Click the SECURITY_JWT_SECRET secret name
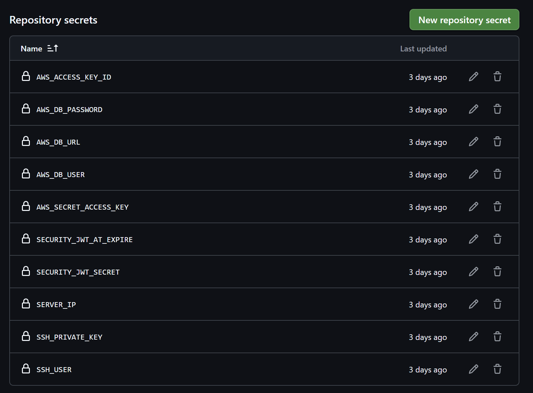 [x=78, y=272]
